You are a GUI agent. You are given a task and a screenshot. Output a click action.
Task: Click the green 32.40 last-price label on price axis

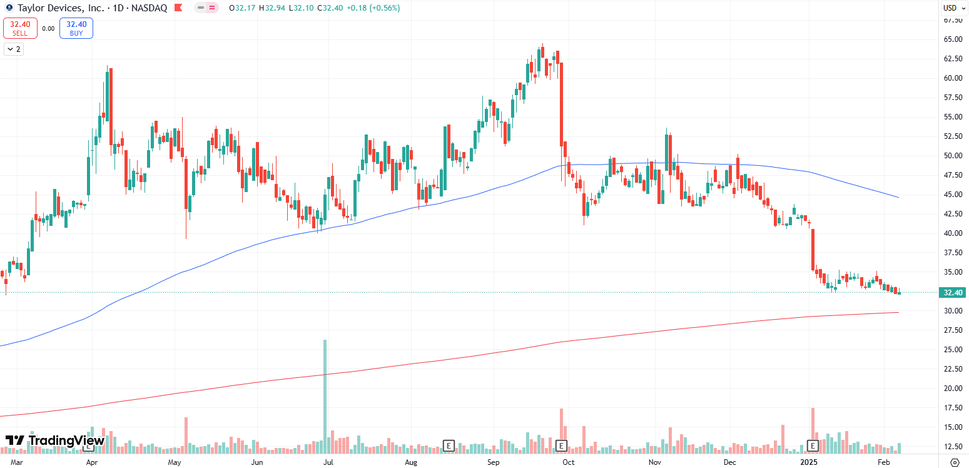[953, 292]
